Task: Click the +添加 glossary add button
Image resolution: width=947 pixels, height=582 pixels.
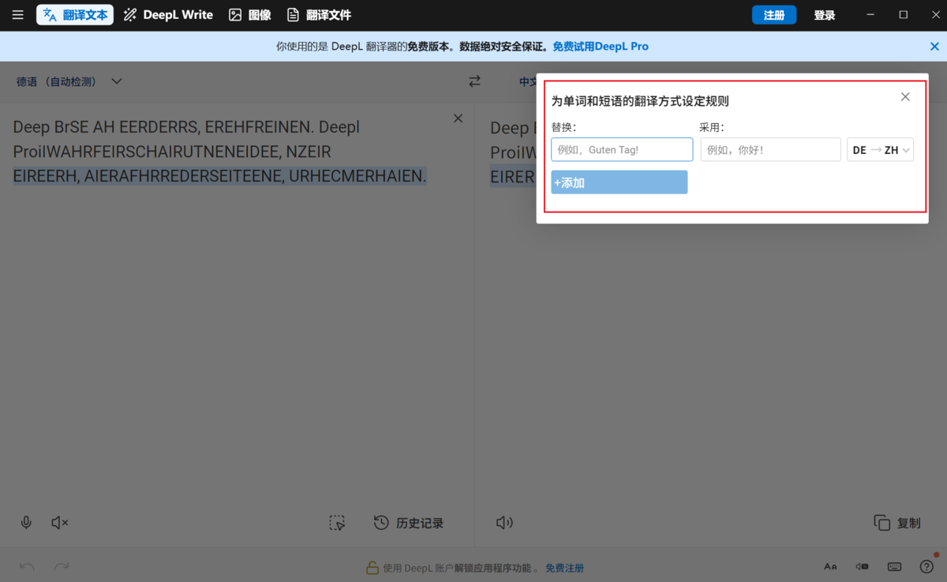Action: 619,182
